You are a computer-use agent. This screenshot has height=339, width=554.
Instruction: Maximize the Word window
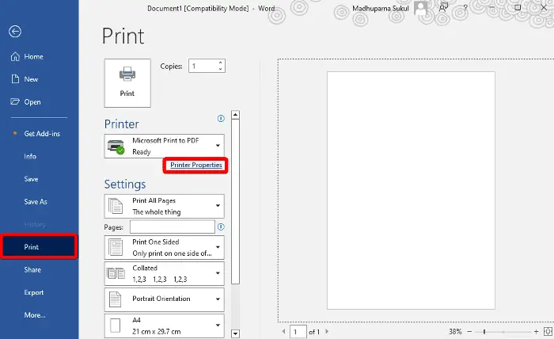click(518, 7)
